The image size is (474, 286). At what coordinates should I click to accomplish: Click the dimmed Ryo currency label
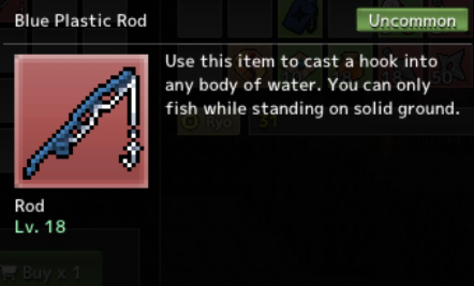219,122
